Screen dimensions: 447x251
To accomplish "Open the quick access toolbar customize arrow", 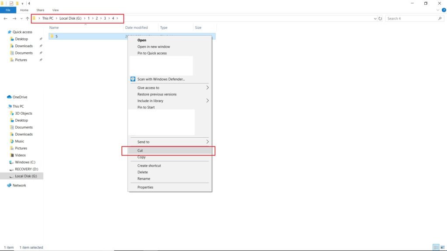I will coord(22,3).
